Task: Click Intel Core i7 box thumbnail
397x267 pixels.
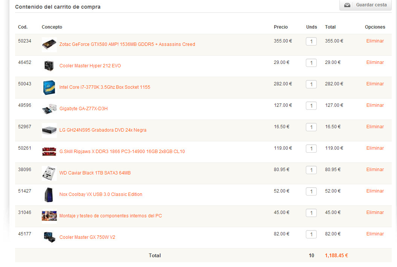Action: click(x=49, y=88)
